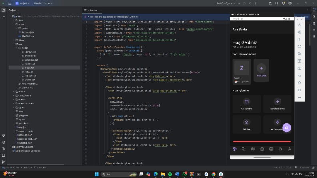Screen dimensions: 317x178
Task: Open the project name dropdown in title bar
Action: tap(22, 3)
